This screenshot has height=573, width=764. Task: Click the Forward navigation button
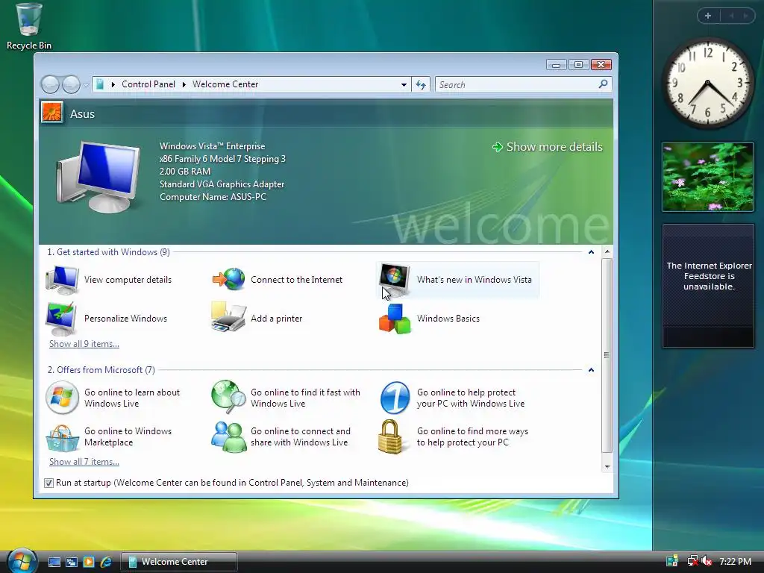[x=71, y=85]
